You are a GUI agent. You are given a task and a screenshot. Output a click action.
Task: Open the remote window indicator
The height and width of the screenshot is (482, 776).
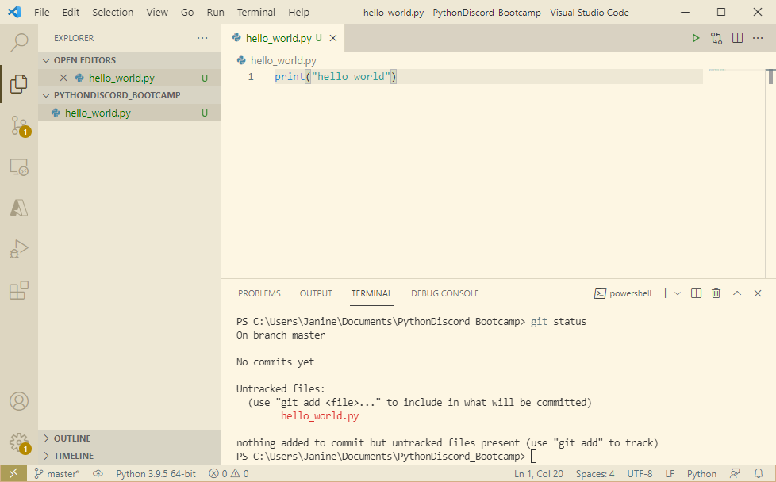(x=13, y=473)
